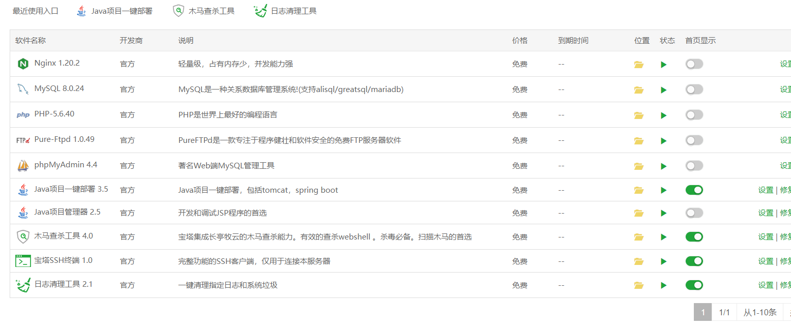Click Pure-Ftpd 1.0.49 software name
Viewport: 791px width, 328px height.
pyautogui.click(x=64, y=139)
